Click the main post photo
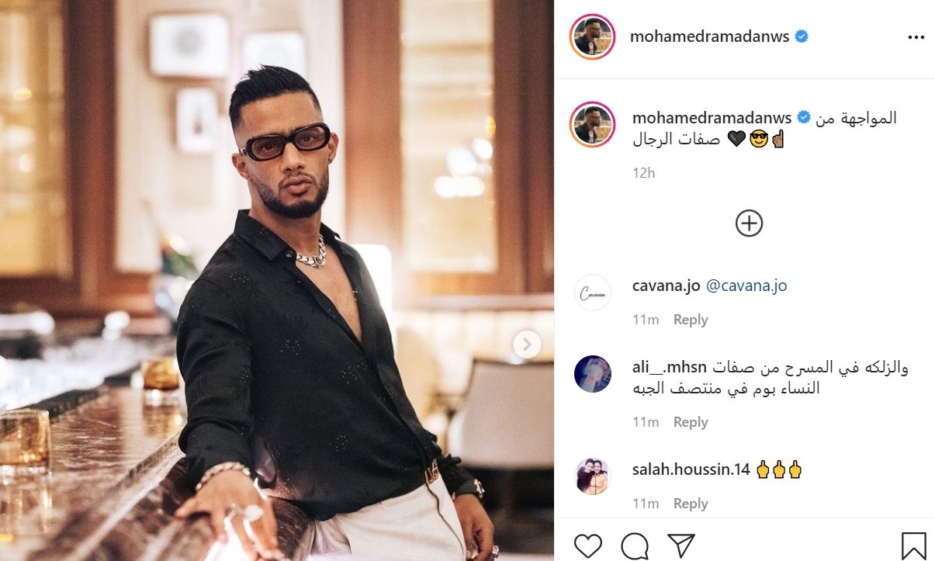 tap(277, 280)
